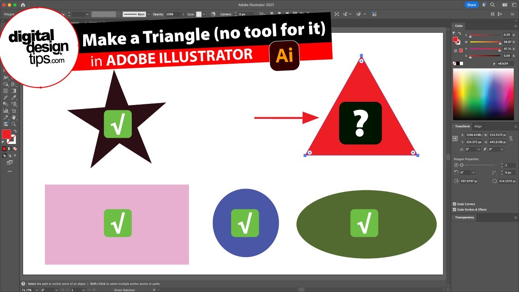Open the Style swatch dropdown
Screen dimensions: 519x292
tap(204, 14)
